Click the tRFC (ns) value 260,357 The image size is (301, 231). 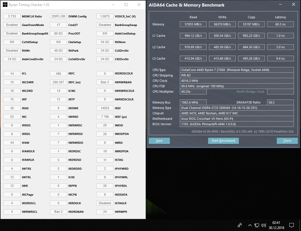[x=58, y=82]
